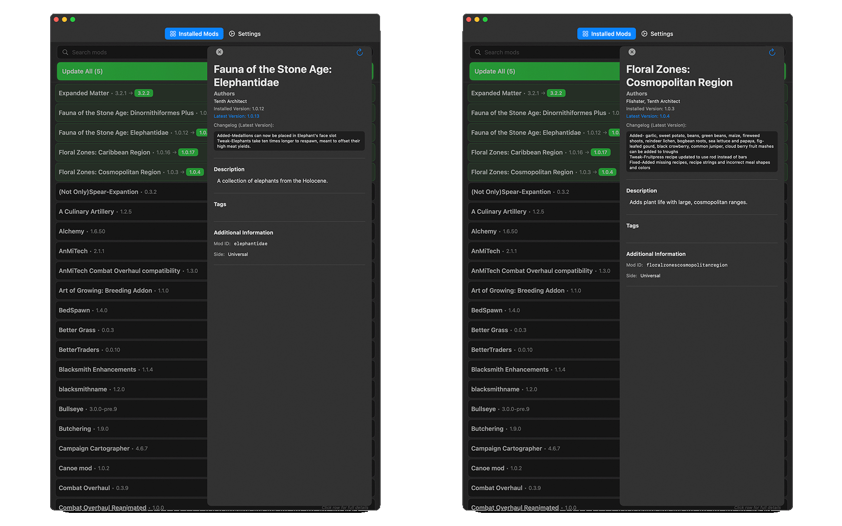Select blacksmithname row in left window

[x=132, y=389]
